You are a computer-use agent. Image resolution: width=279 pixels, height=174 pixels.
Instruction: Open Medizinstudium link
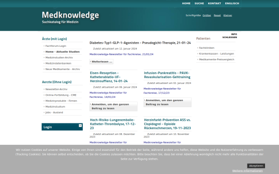55,107
